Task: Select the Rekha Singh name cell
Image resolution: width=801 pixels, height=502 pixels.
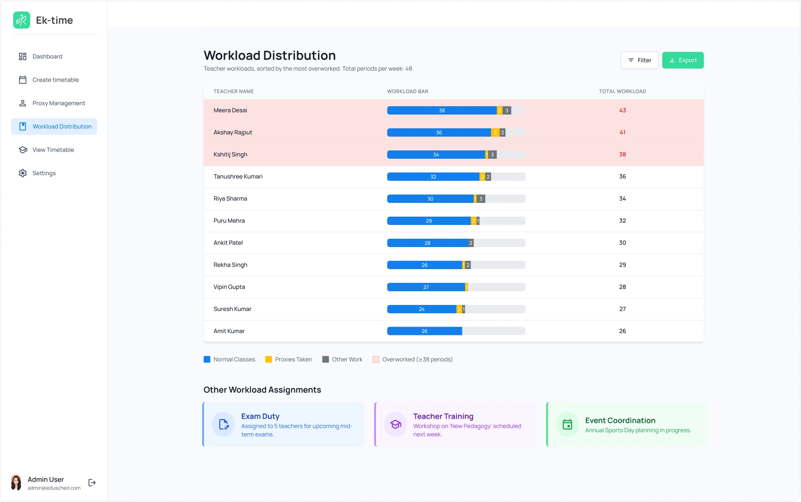Action: pyautogui.click(x=230, y=265)
